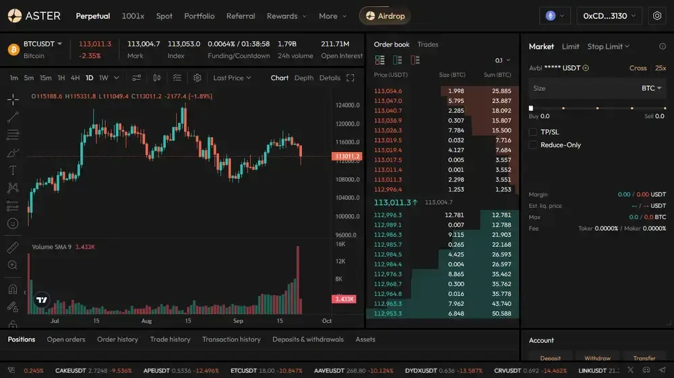The height and width of the screenshot is (378, 674).
Task: Expand the More menu
Action: point(332,16)
